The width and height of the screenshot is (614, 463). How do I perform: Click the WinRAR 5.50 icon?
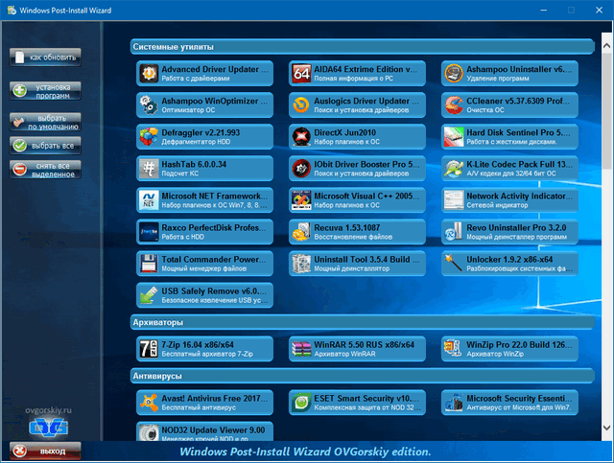click(x=300, y=347)
